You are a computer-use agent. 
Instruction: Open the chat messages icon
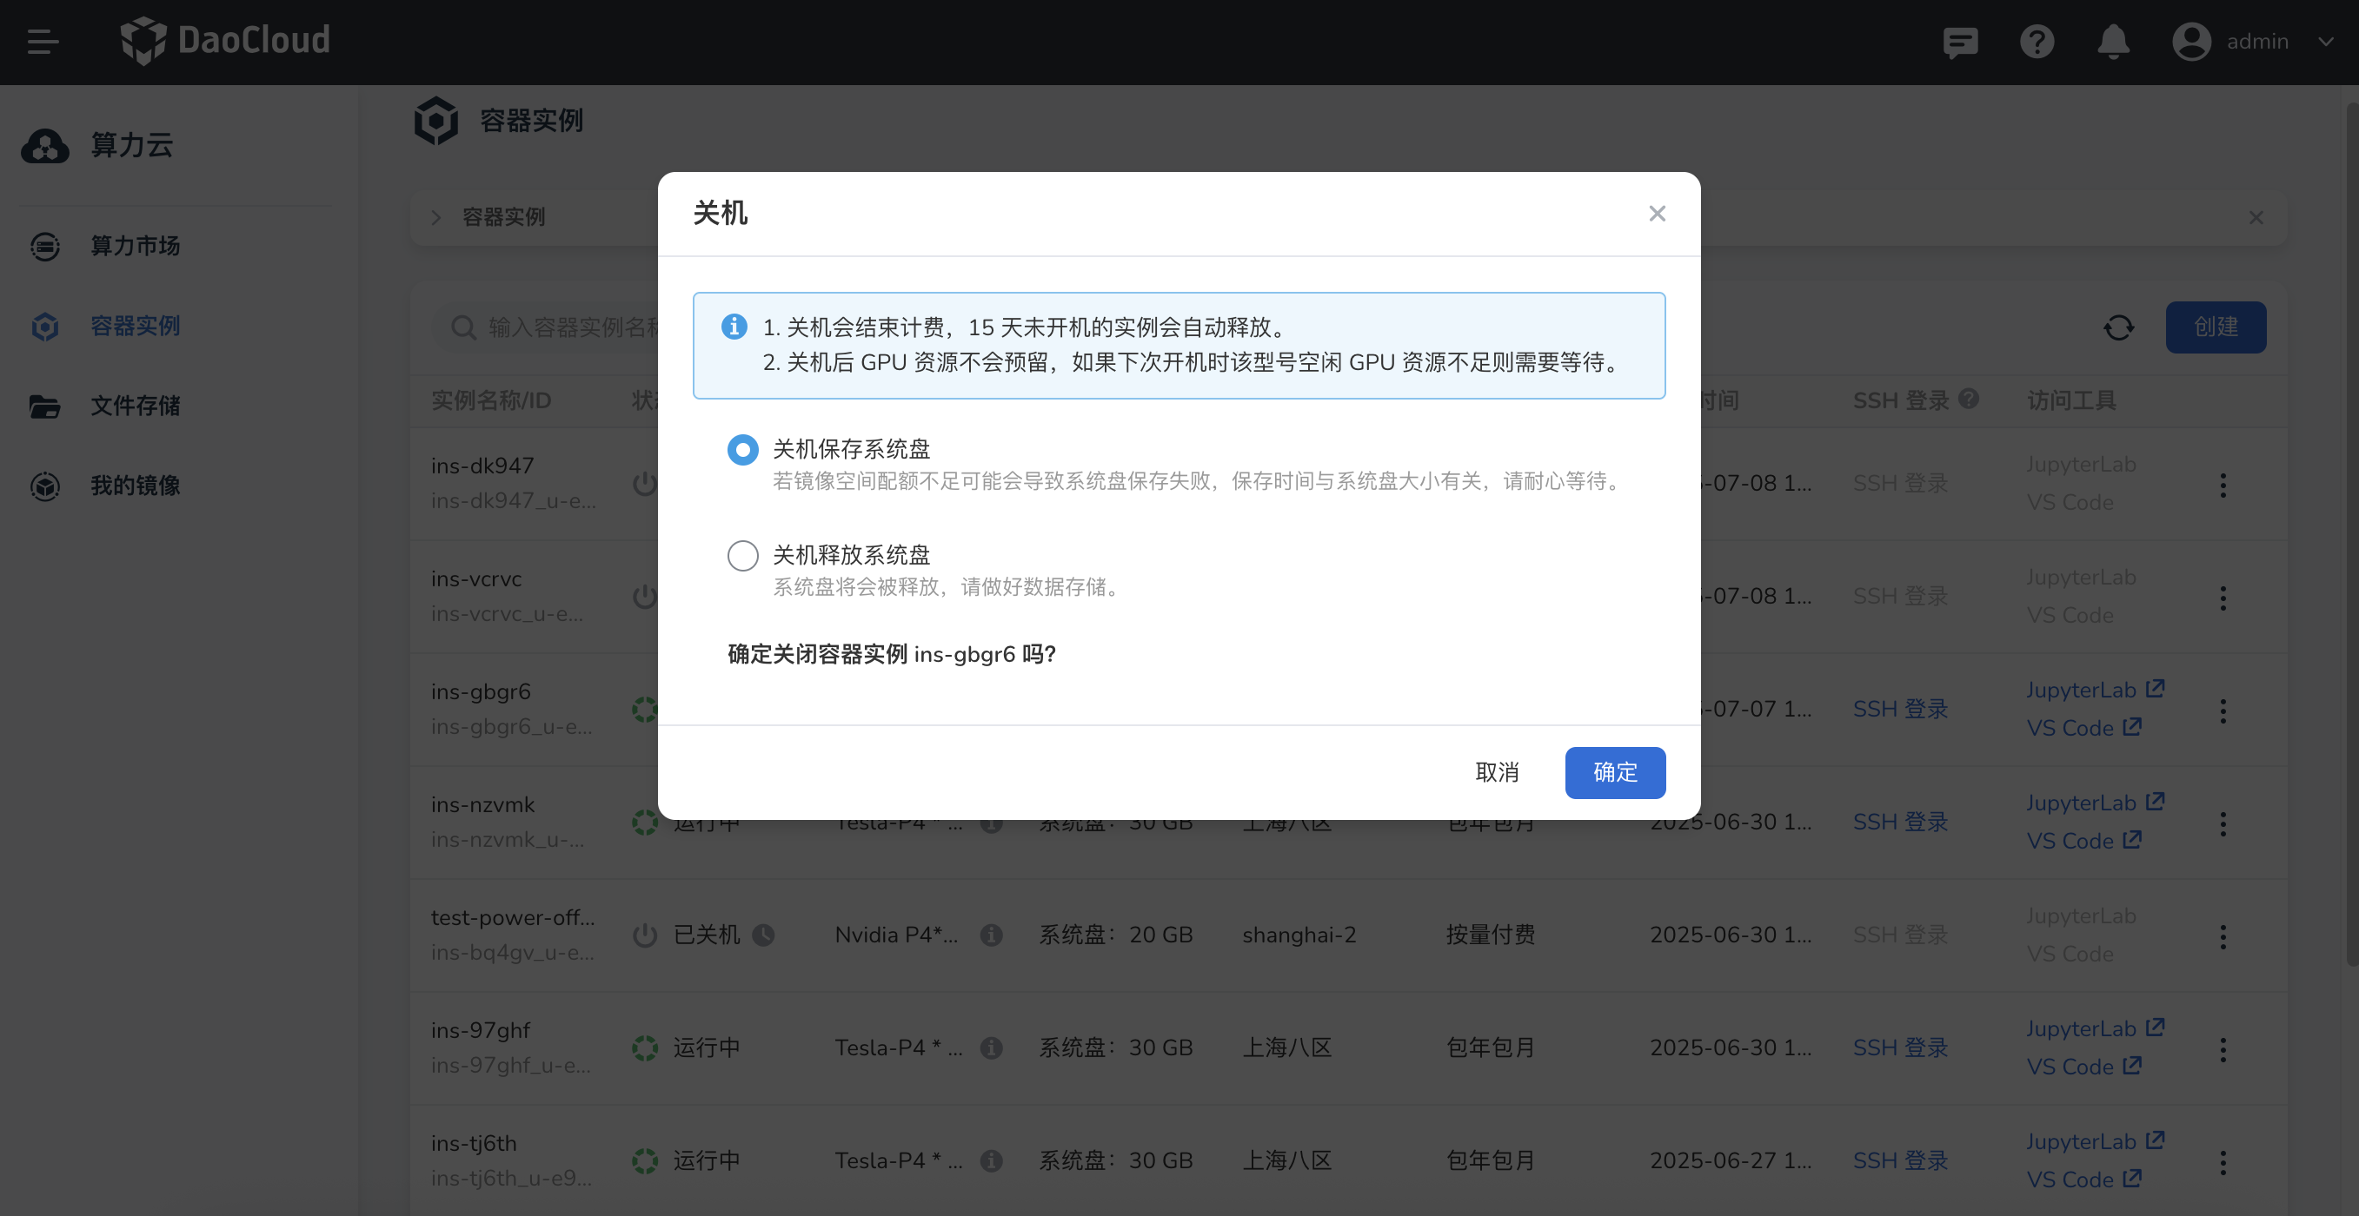tap(1960, 41)
